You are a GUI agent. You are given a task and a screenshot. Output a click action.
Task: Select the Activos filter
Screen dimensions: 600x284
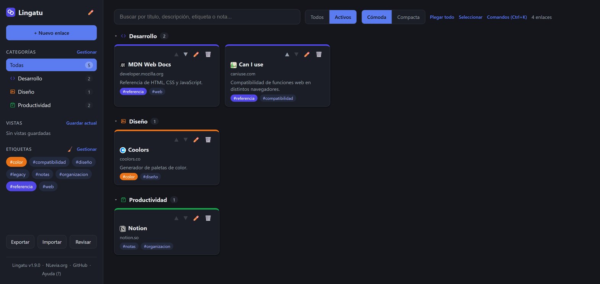(343, 17)
